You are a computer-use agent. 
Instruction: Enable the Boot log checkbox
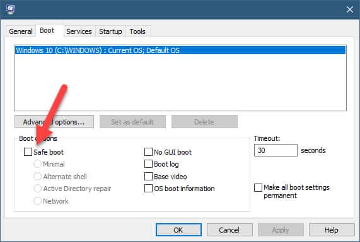tap(148, 164)
